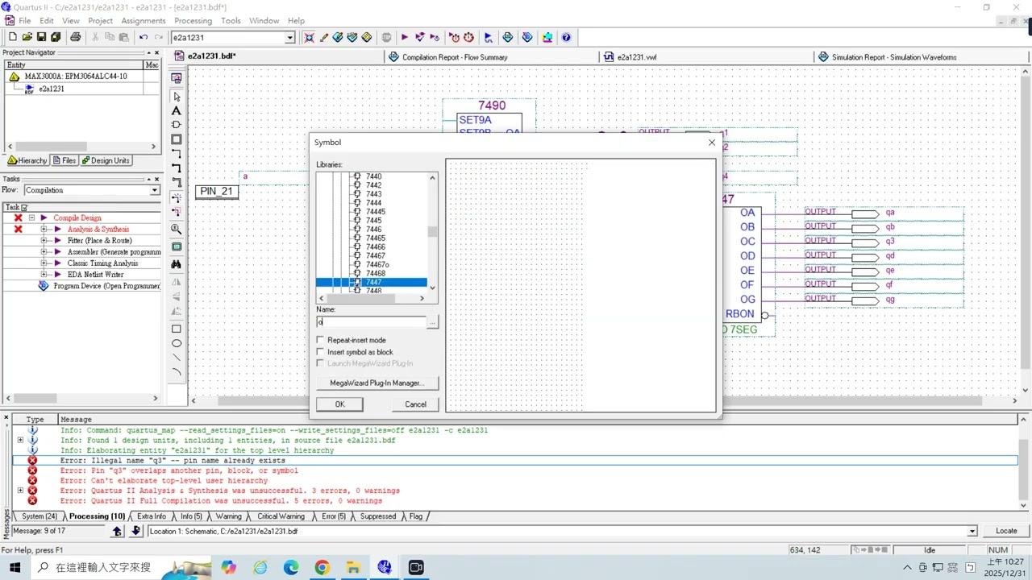
Task: Click the New file toolbar icon
Action: pos(12,37)
